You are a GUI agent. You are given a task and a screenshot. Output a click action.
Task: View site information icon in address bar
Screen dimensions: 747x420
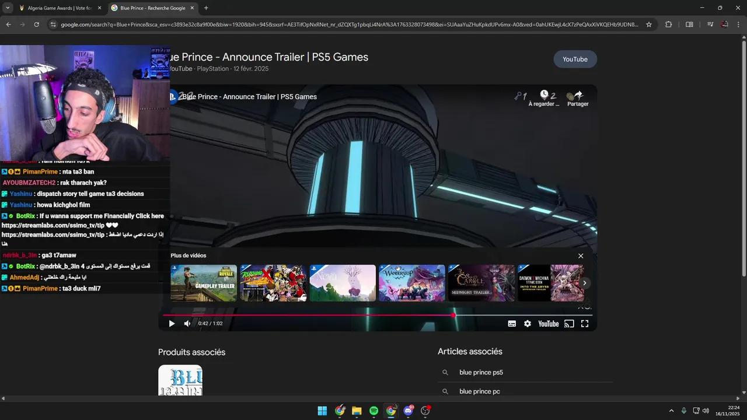coord(53,24)
